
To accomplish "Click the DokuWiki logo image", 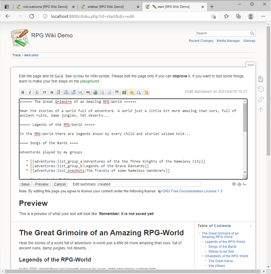I will (20, 38).
